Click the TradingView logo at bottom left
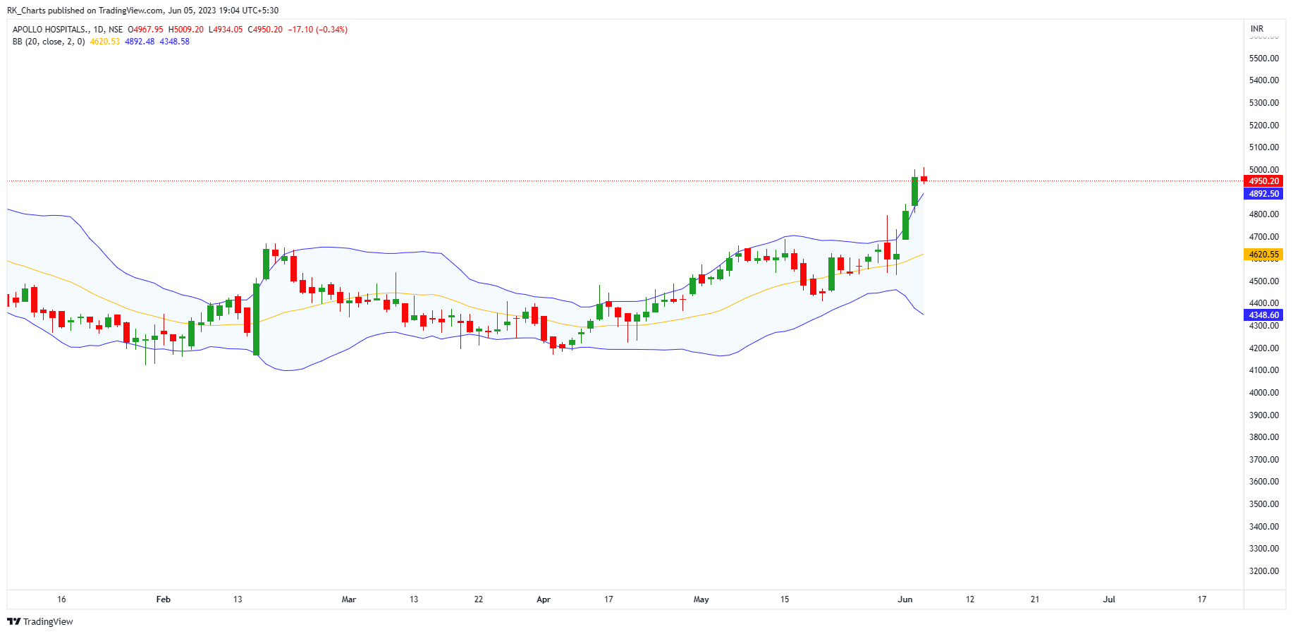 [x=40, y=621]
